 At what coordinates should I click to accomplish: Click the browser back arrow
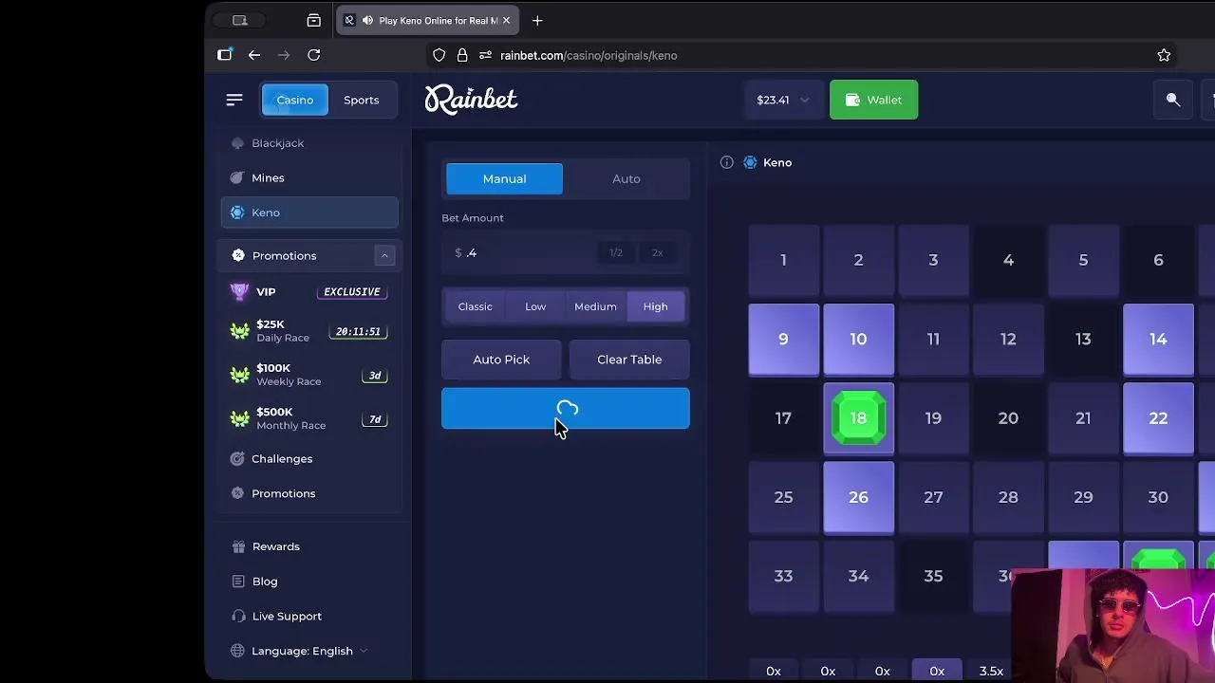254,55
